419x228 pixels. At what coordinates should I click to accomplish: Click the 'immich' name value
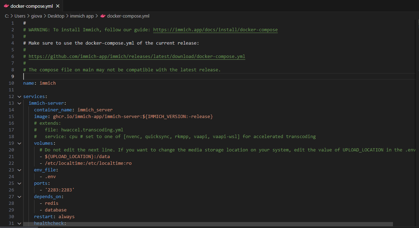click(x=47, y=83)
